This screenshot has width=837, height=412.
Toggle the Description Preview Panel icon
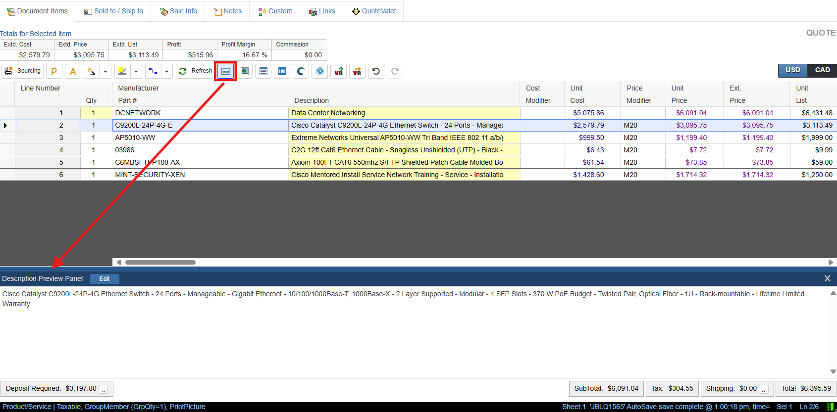coord(225,71)
